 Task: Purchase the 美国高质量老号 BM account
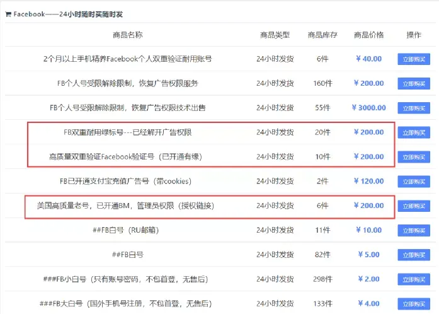pos(414,206)
